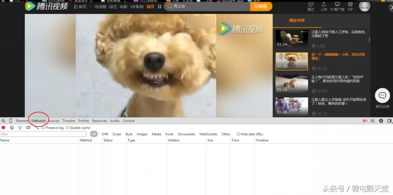
Task: Show the console drawer icon
Action: coord(372,121)
